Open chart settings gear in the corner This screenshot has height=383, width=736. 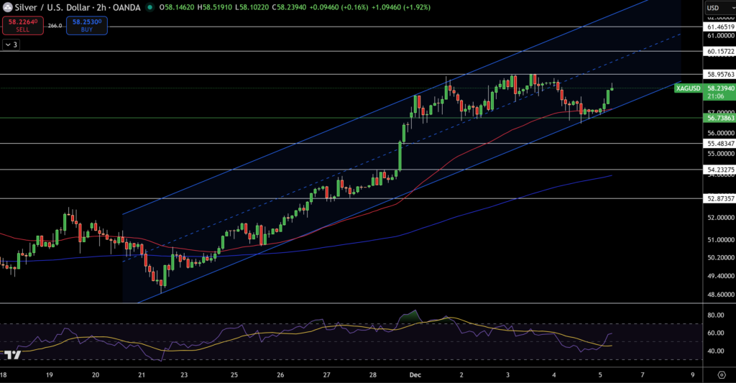coord(721,374)
